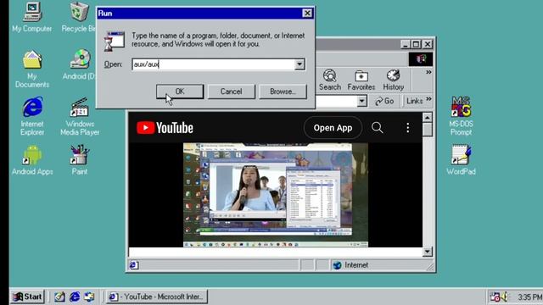Click the system tray volume speaker icon
The image size is (543, 305).
pos(505,297)
